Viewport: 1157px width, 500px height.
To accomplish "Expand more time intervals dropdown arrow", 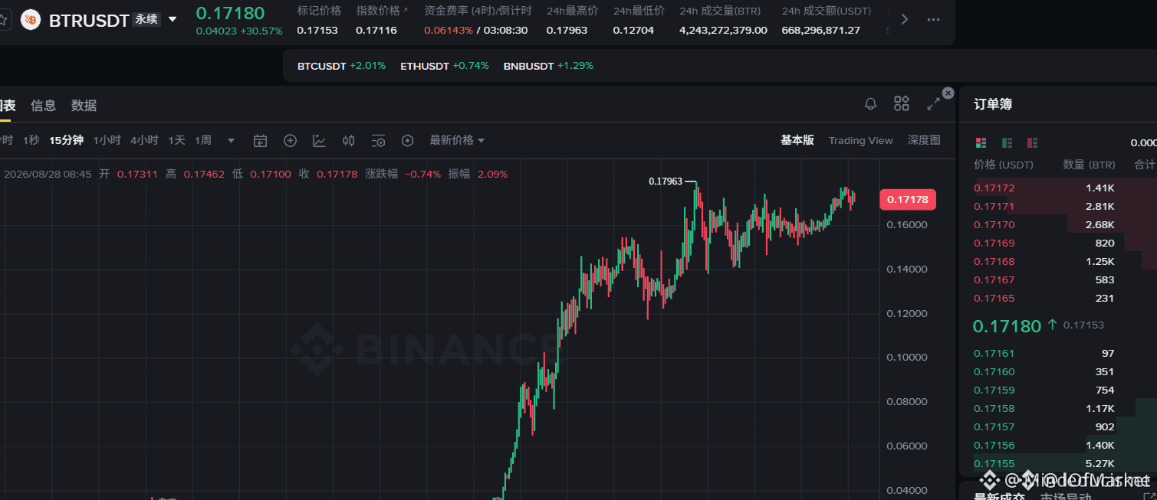I will point(231,141).
